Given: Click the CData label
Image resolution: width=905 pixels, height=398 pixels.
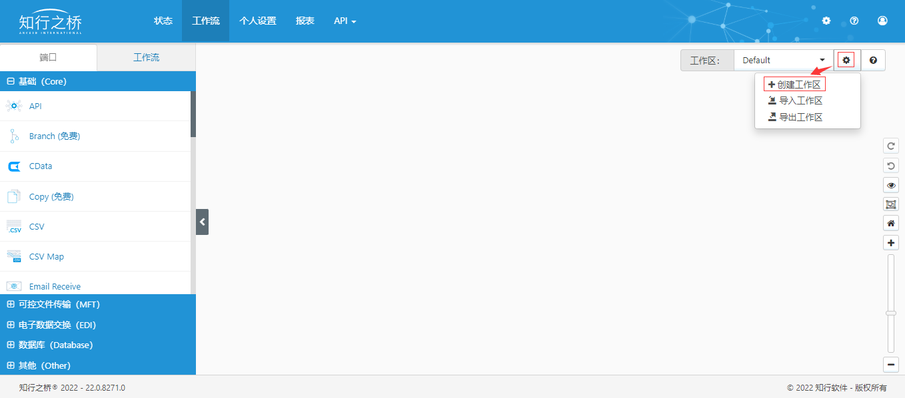Looking at the screenshot, I should [41, 166].
